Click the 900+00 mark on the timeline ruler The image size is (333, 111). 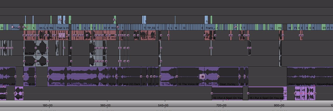(279, 105)
